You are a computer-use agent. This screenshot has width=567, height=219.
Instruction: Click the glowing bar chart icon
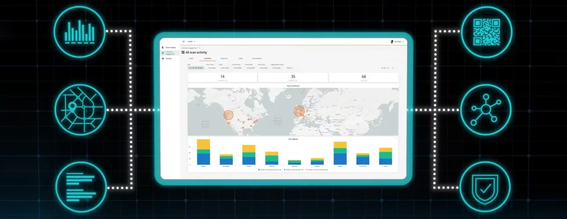81,31
